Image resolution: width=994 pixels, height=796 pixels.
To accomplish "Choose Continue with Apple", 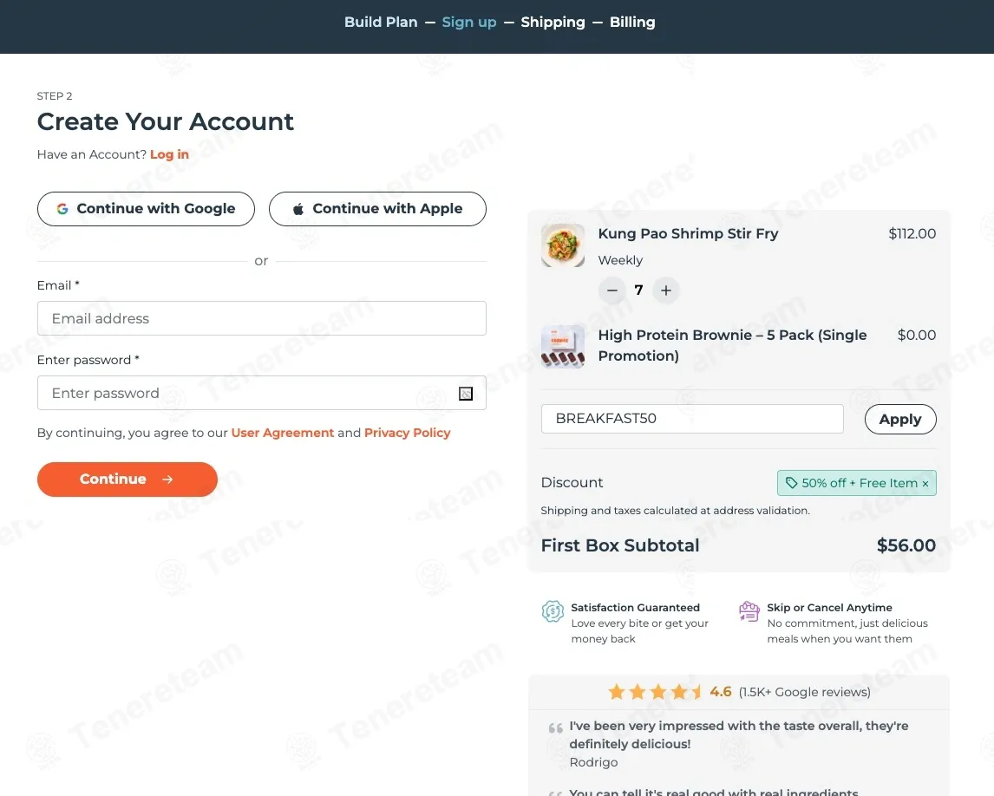I will tap(378, 208).
